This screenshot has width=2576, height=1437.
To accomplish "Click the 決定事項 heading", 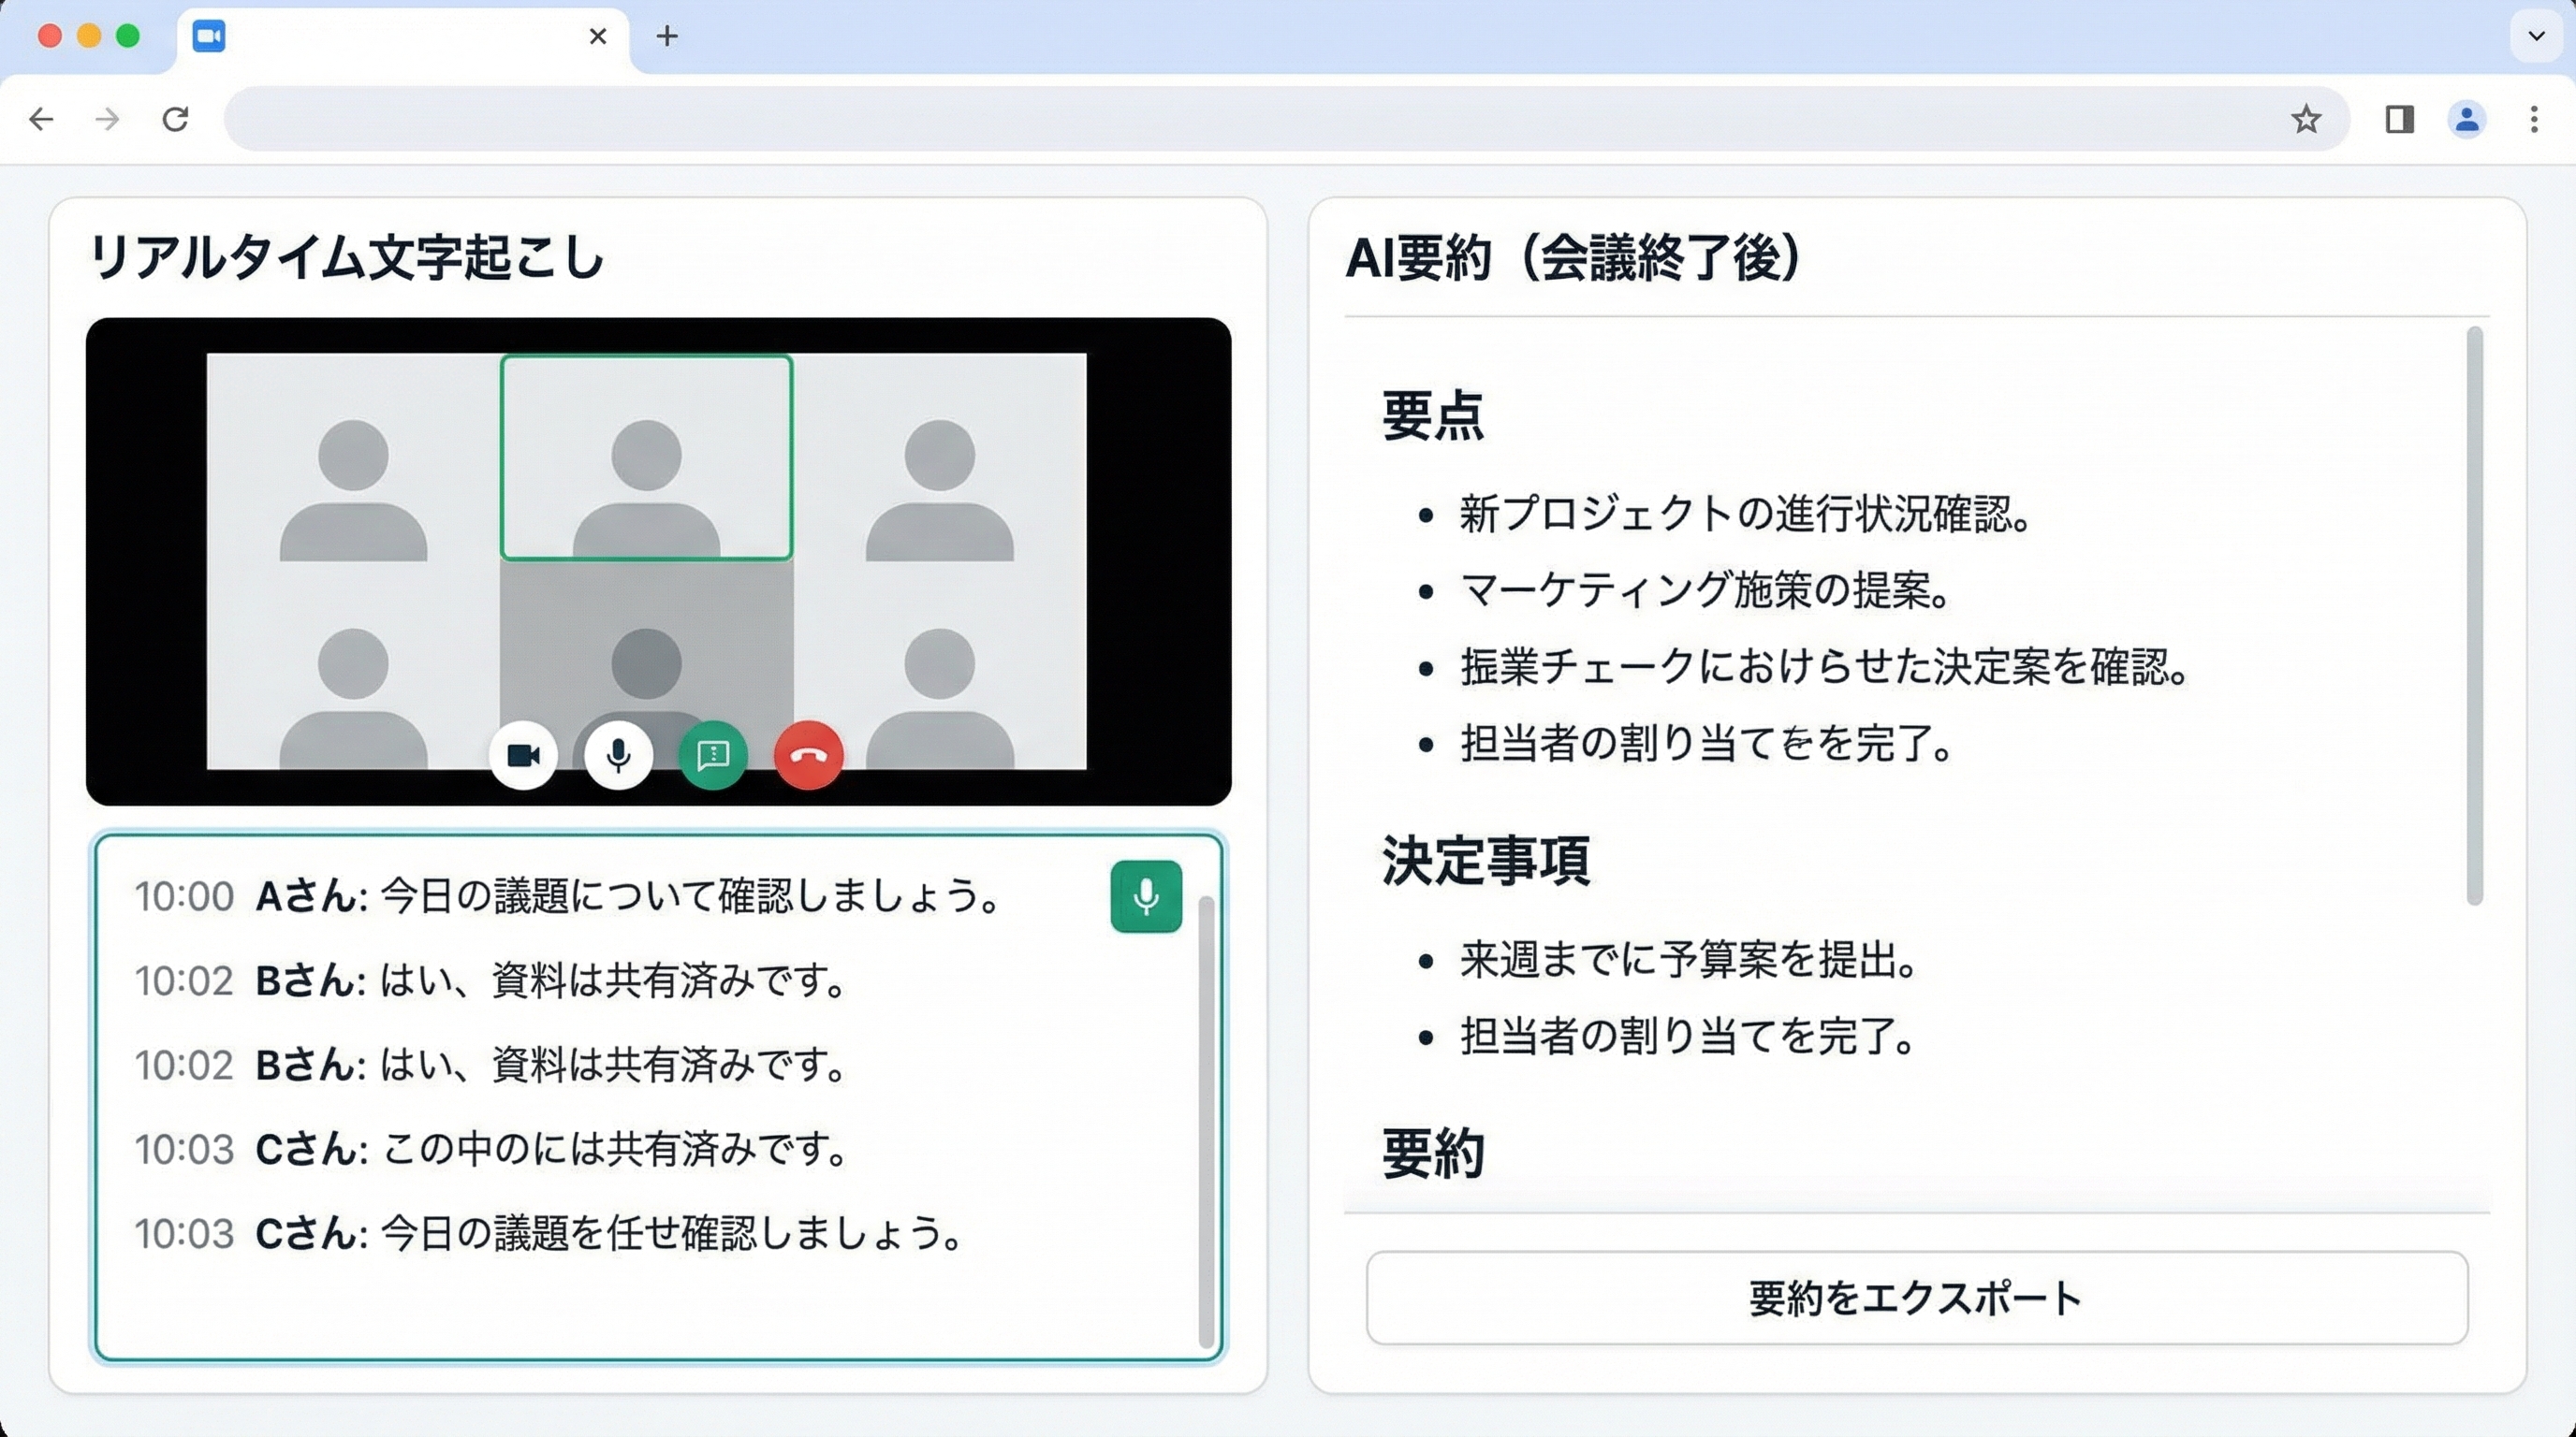I will (1485, 860).
